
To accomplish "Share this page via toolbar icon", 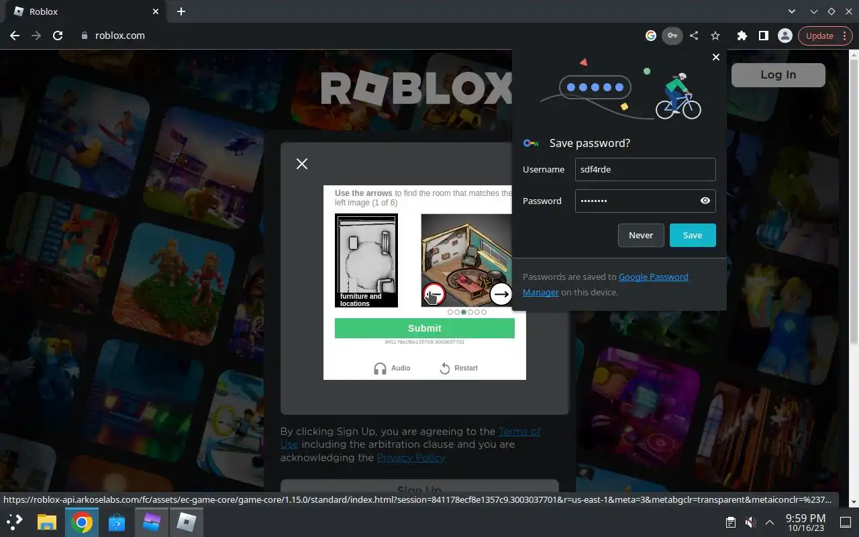I will pos(694,36).
